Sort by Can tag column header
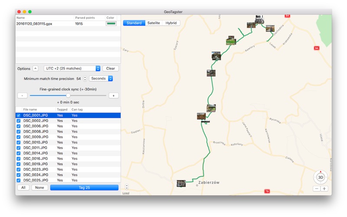Viewport: 347px width, 217px height. 77,109
